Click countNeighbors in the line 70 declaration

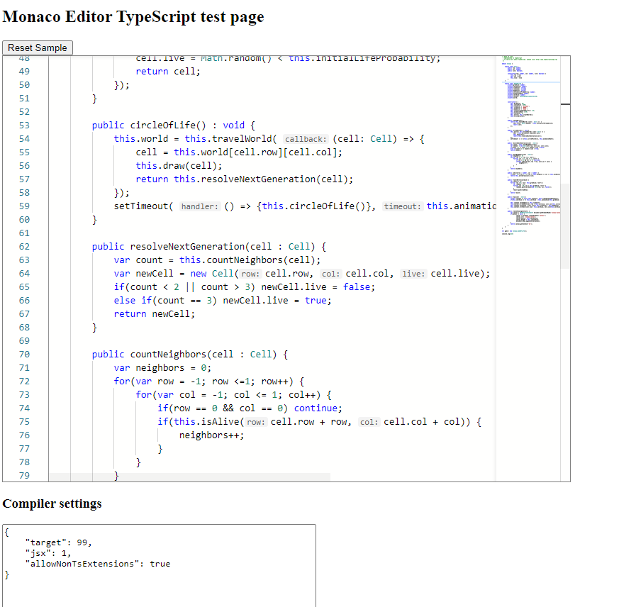[168, 355]
